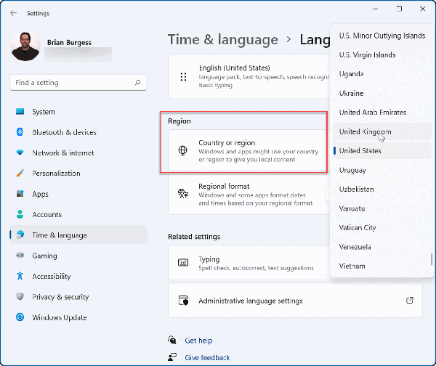The height and width of the screenshot is (366, 436).
Task: Click the System monitor icon
Action: tap(20, 112)
